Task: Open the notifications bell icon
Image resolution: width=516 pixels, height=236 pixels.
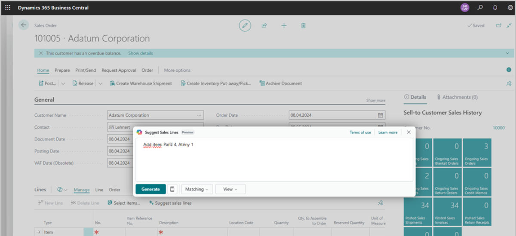Action: coord(495,7)
